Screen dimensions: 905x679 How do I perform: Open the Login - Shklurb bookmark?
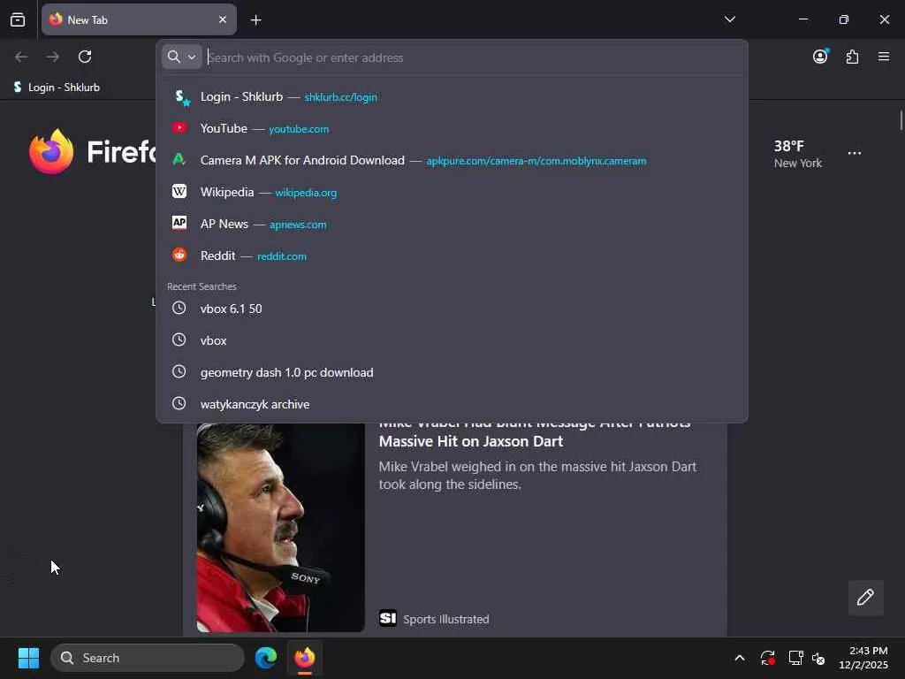coord(57,88)
